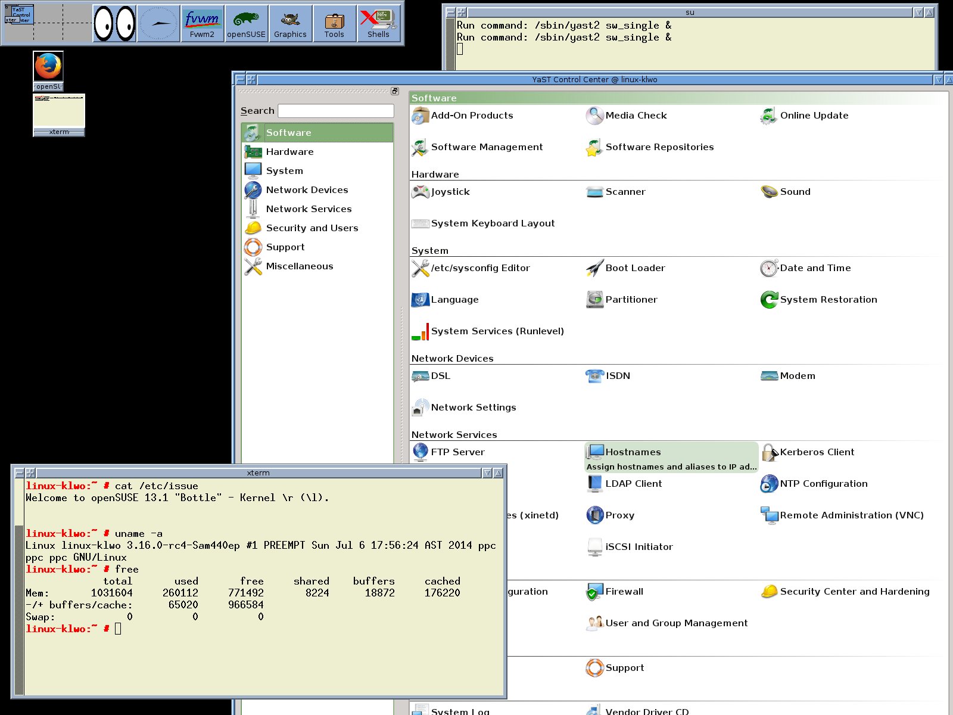Open the Shells menu in the panel
The image size is (953, 715).
(x=378, y=24)
